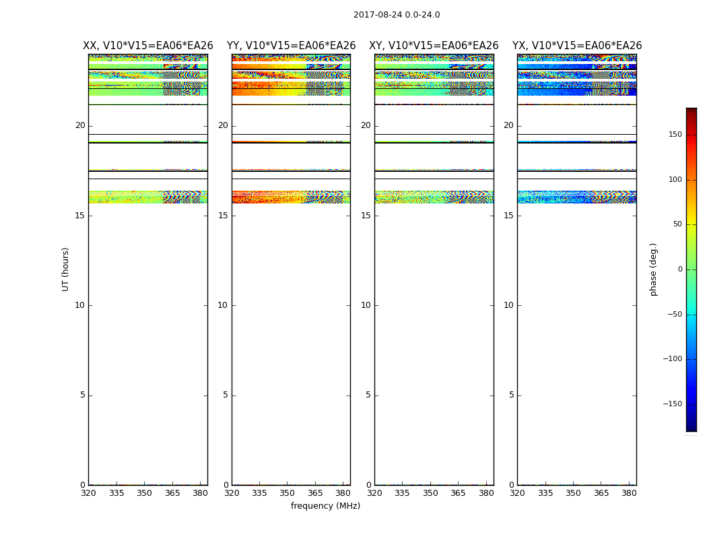Screen dimensions: 707x539
Task: Click the empty area at 5 UT in the YX panel
Action: (576, 395)
